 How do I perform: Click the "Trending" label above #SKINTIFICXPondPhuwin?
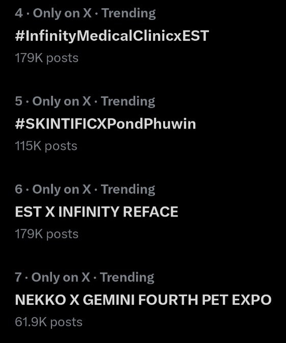(128, 101)
